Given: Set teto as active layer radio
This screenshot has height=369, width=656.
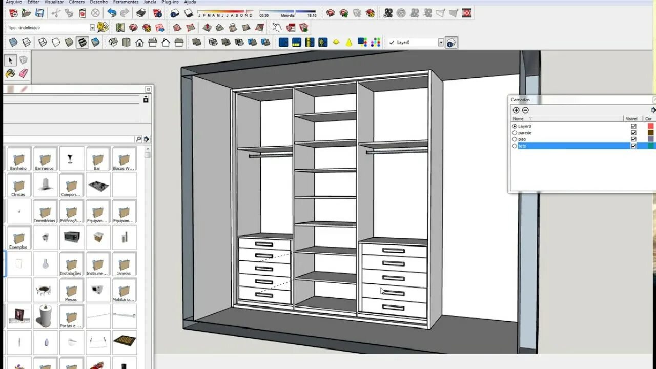Looking at the screenshot, I should pos(515,146).
